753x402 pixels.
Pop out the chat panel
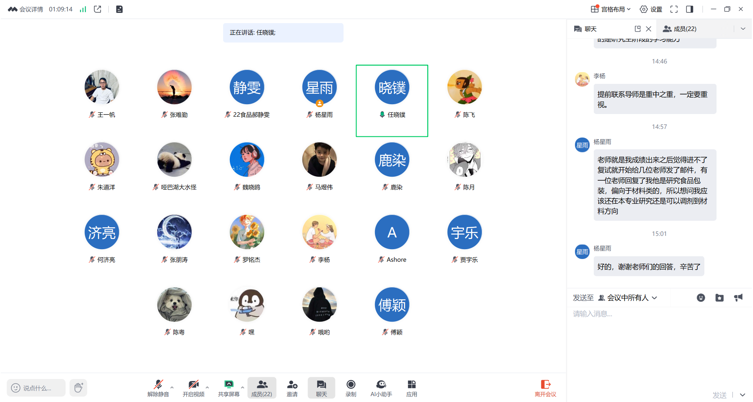pyautogui.click(x=637, y=29)
